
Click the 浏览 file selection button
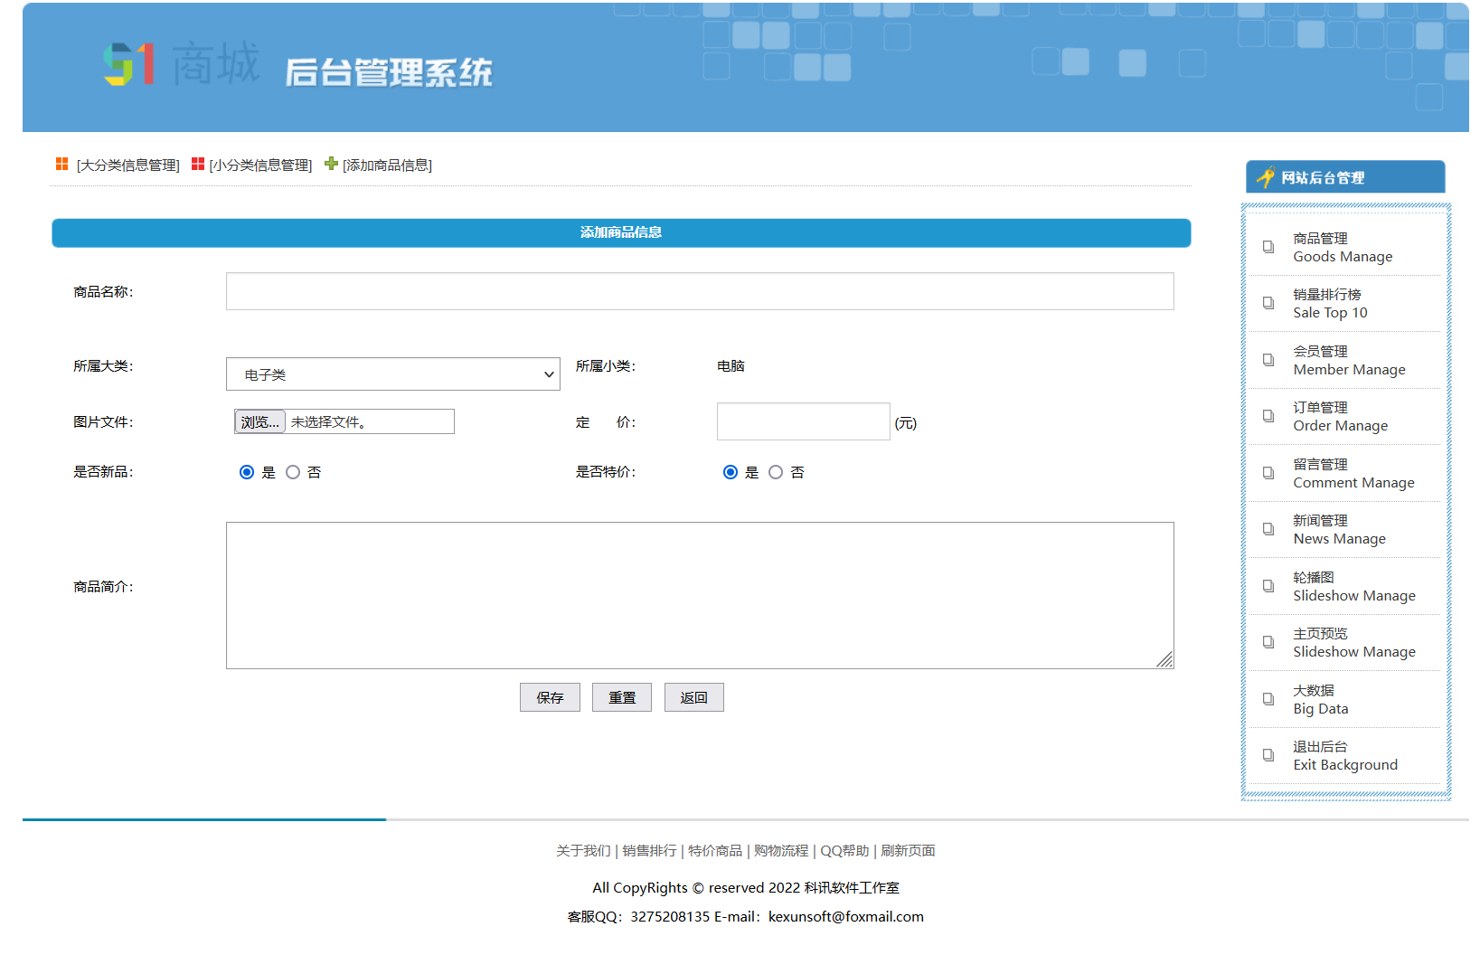[259, 421]
